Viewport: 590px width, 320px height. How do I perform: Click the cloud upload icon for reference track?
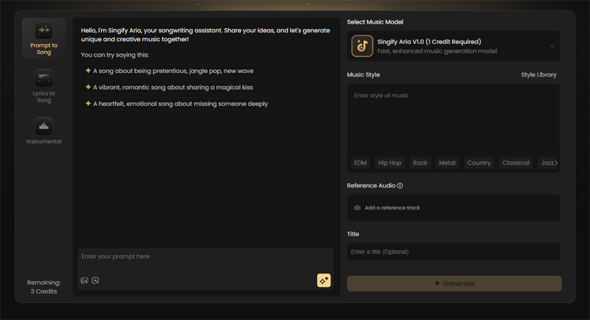(x=357, y=208)
